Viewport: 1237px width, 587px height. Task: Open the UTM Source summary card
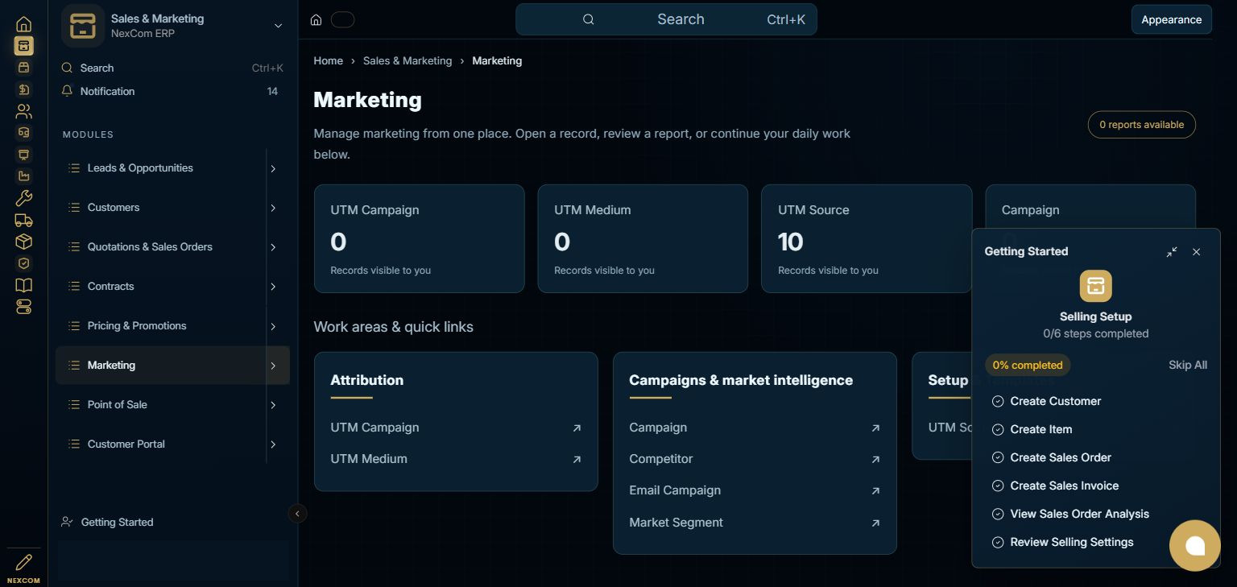coord(867,238)
